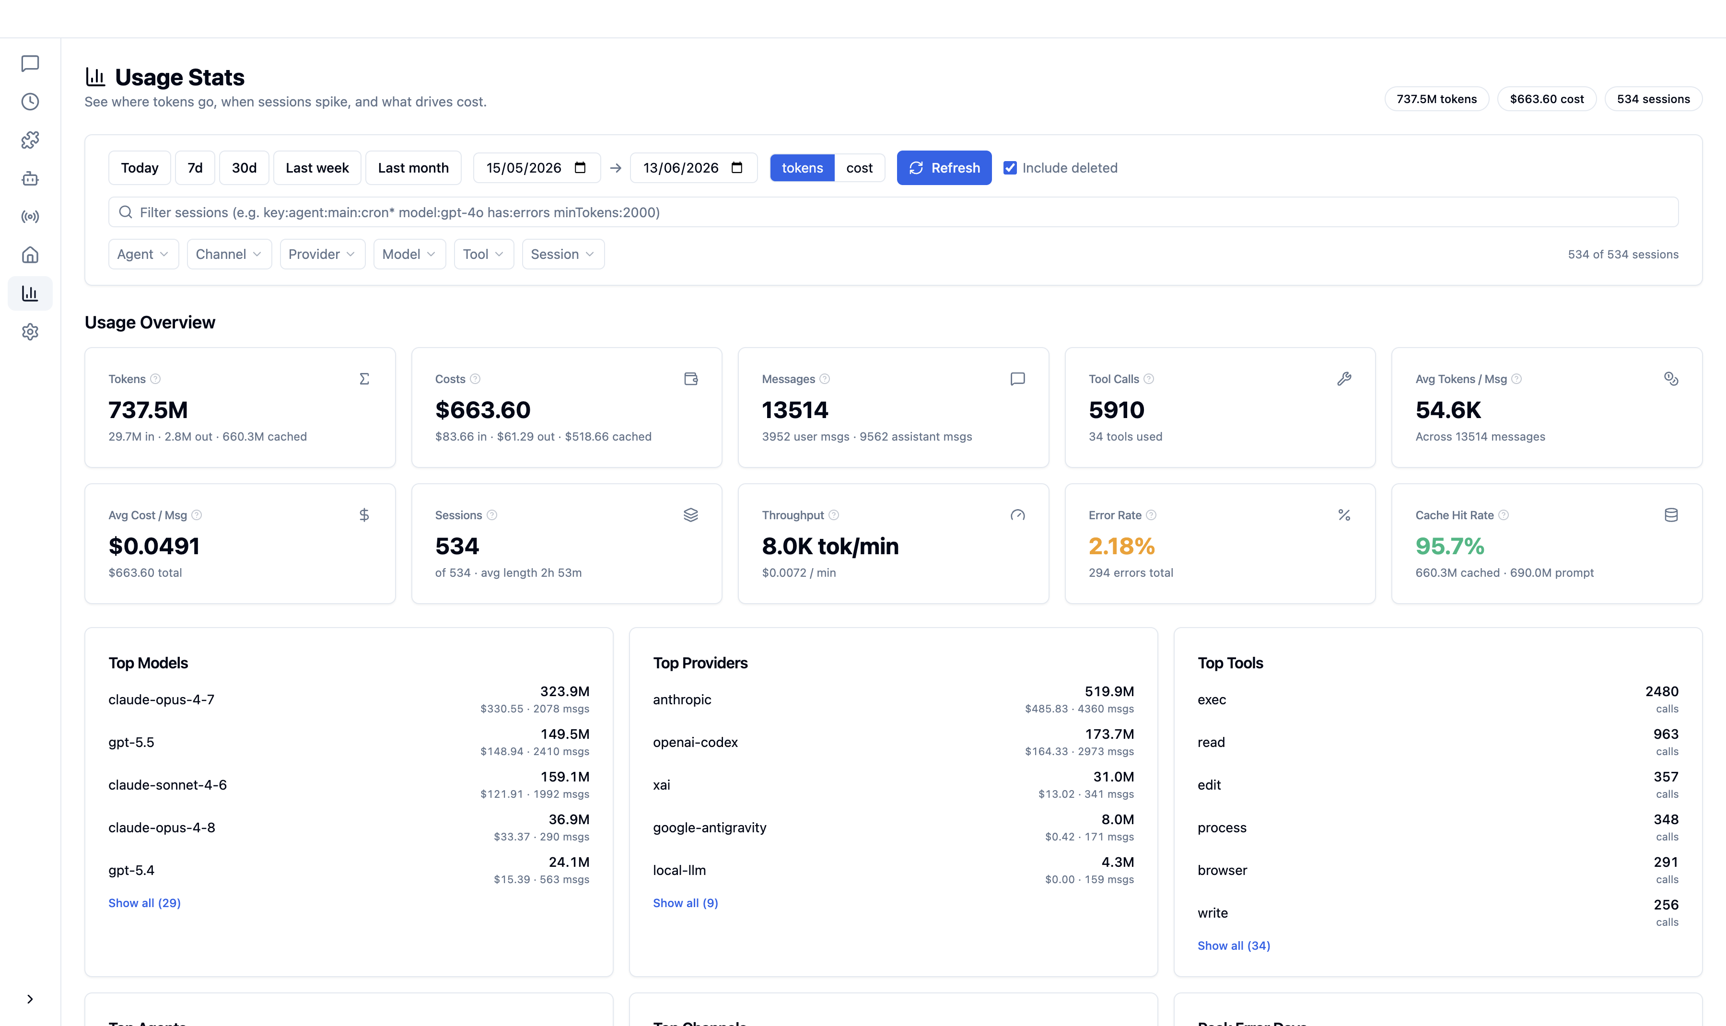
Task: Select the 7d date range
Action: (195, 168)
